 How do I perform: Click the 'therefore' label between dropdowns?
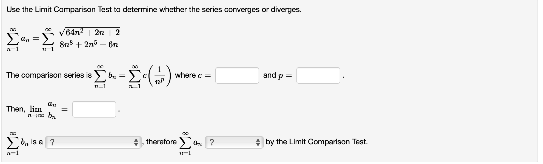pos(161,142)
